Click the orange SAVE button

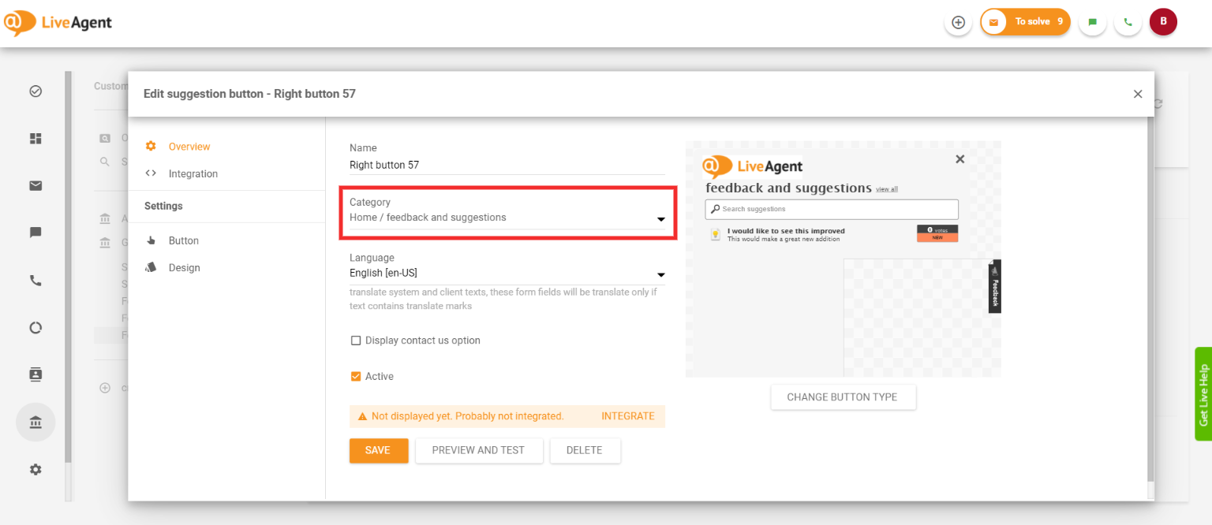(x=379, y=450)
